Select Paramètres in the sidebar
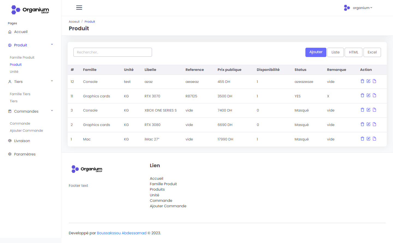The image size is (393, 243). 25,154
